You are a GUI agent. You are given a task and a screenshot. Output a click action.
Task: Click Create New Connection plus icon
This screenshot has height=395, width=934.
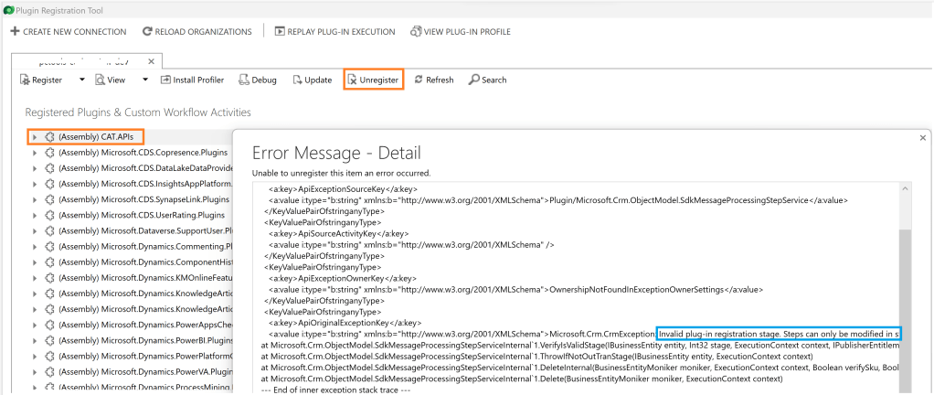(x=15, y=32)
